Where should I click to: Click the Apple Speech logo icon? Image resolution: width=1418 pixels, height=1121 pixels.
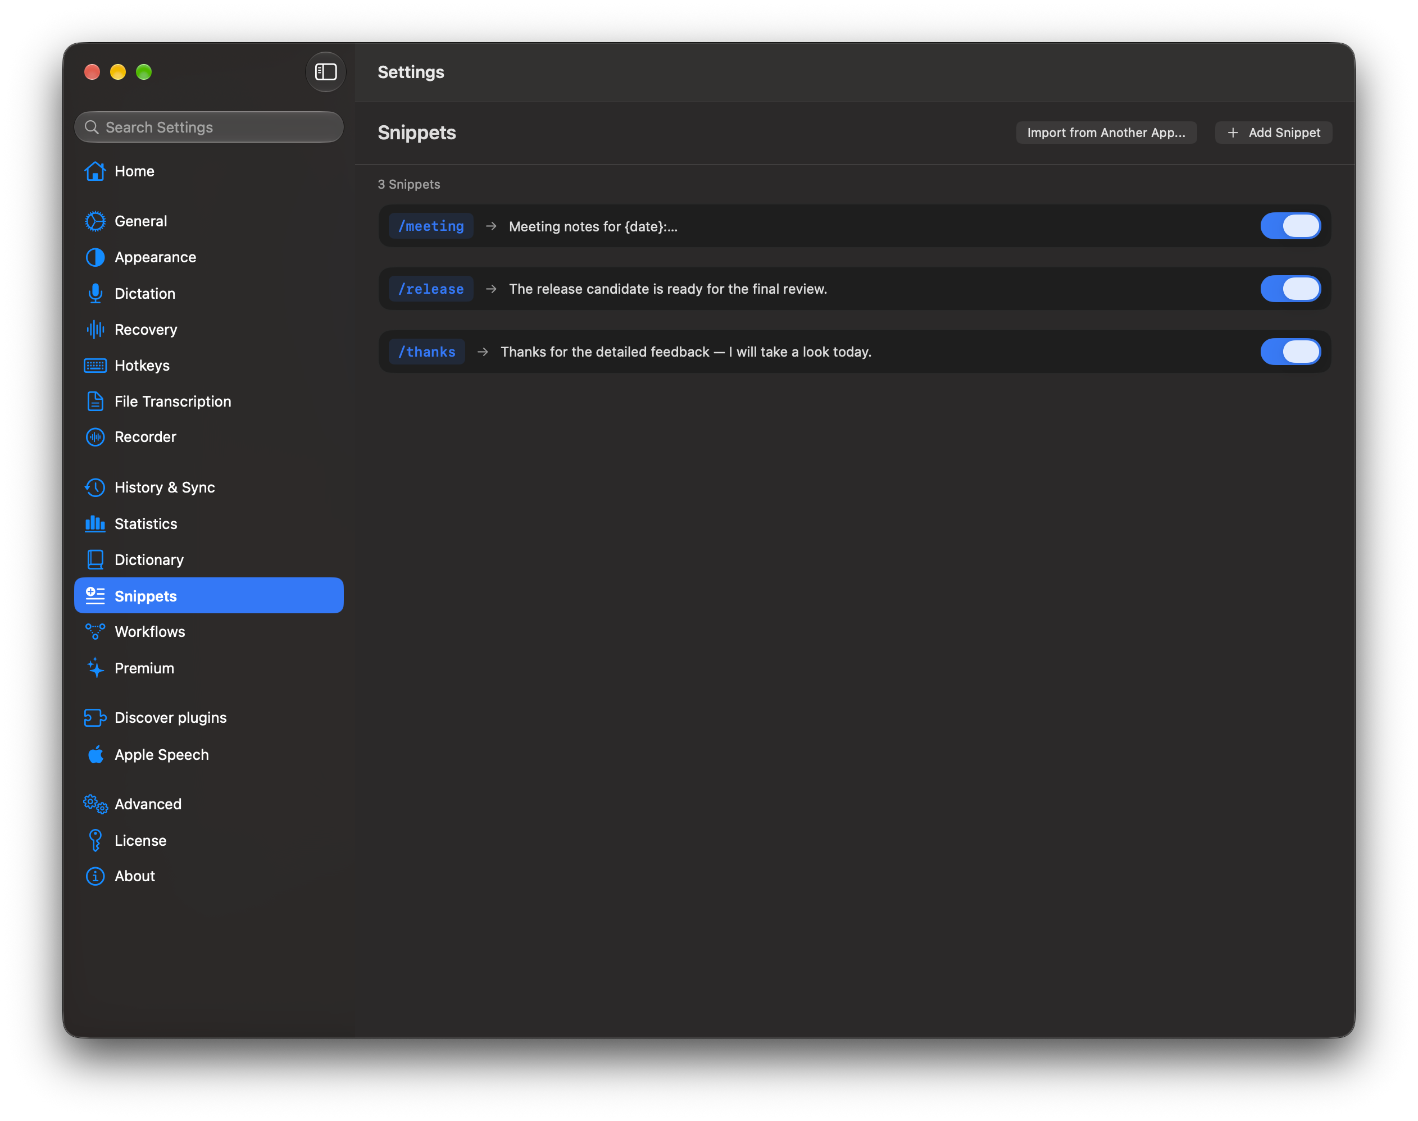[95, 754]
